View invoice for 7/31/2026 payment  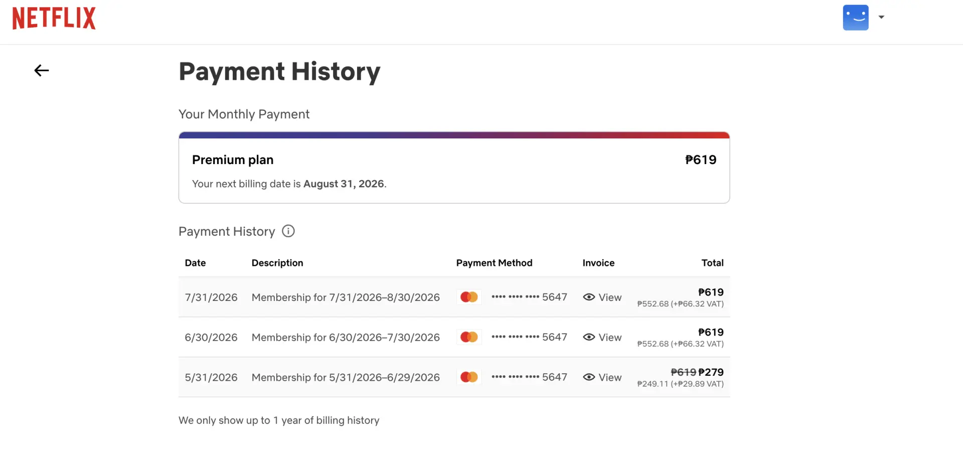pos(602,297)
